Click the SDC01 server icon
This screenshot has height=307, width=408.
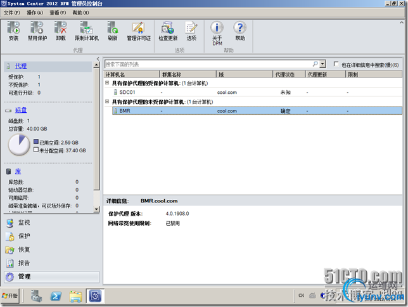(115, 92)
